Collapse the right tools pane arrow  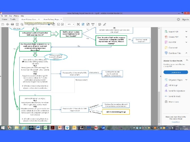(x=161, y=76)
